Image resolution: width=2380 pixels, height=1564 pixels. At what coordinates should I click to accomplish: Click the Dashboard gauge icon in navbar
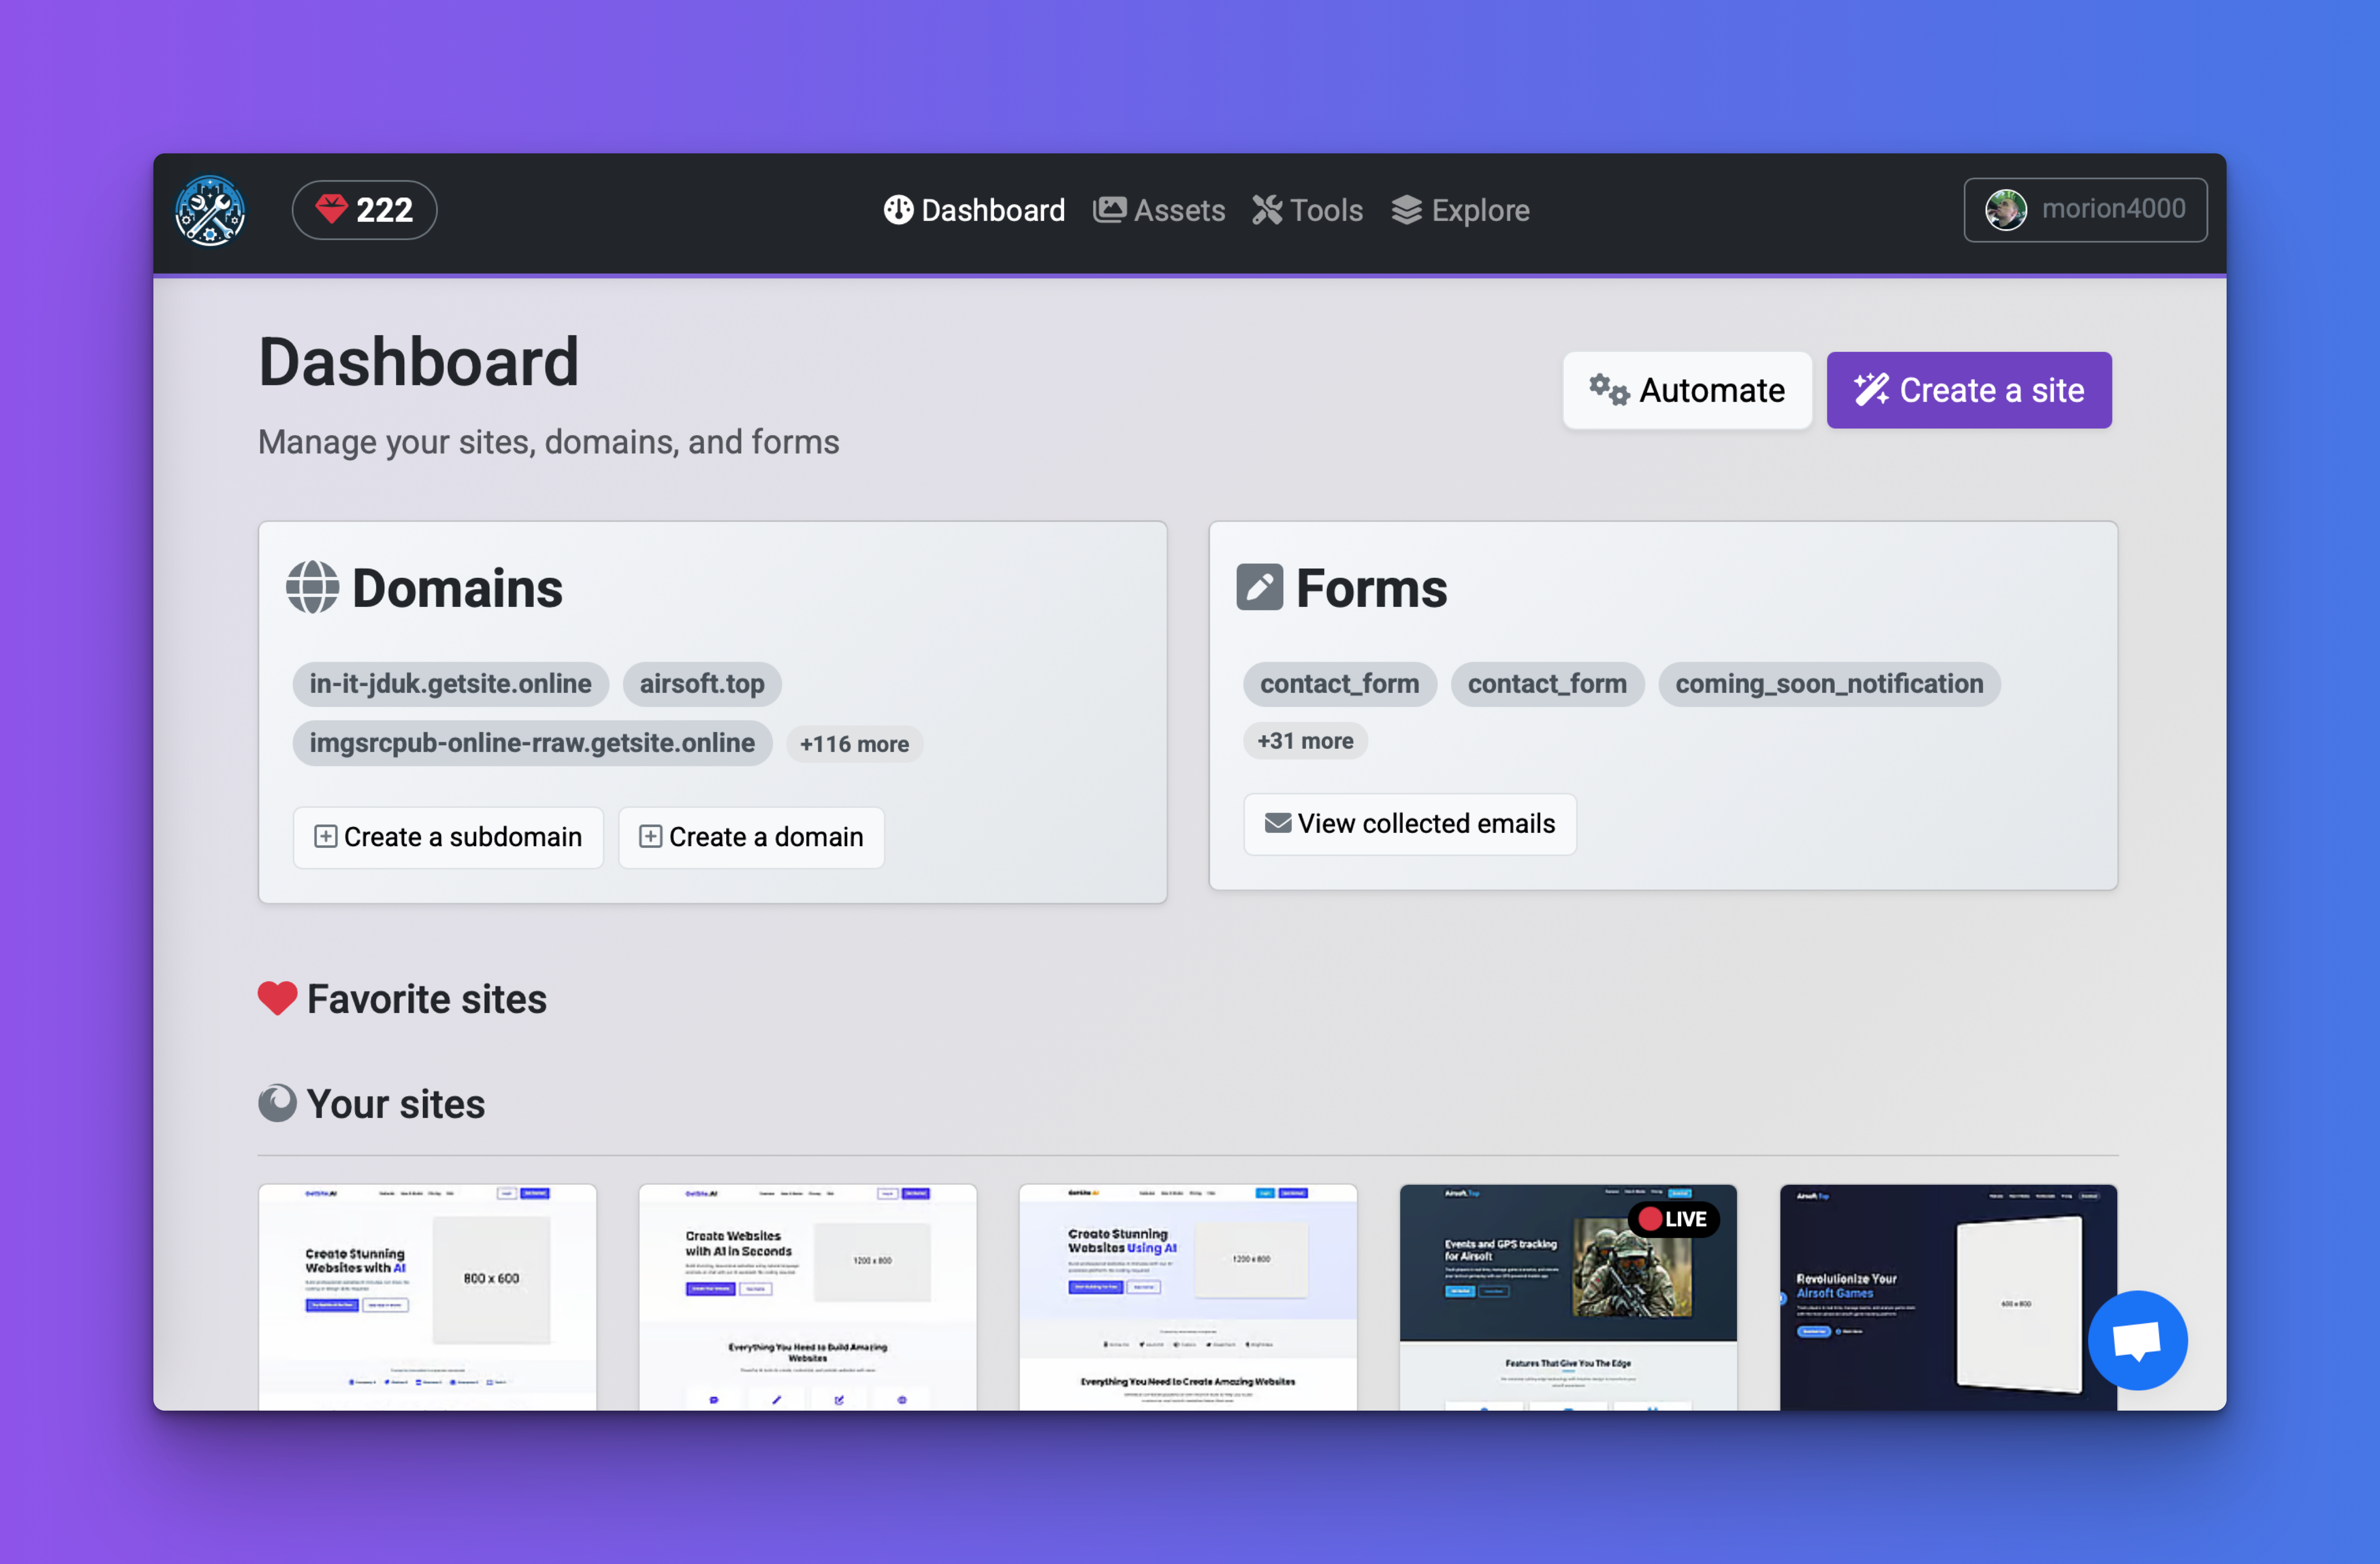click(898, 210)
